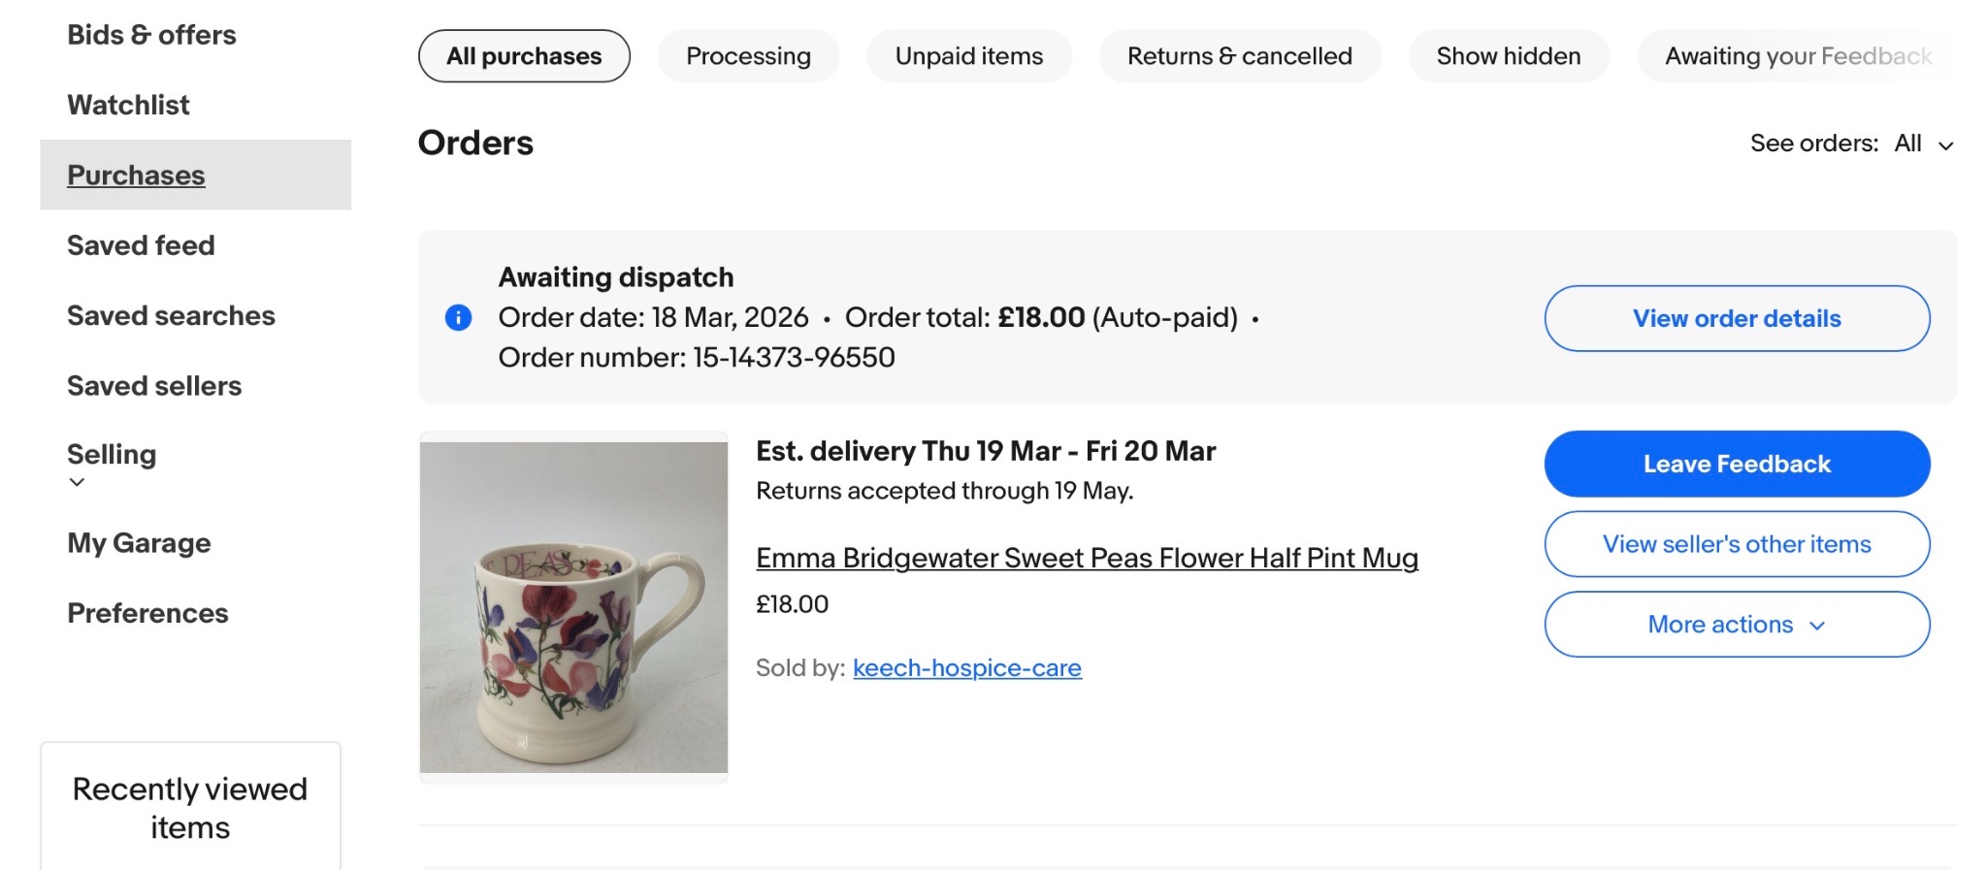Switch to the Processing filter
This screenshot has height=870, width=1987.
pyautogui.click(x=748, y=56)
